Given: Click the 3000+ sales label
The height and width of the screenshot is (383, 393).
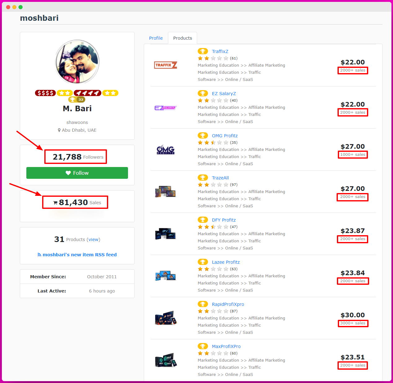Looking at the screenshot, I should pos(353,323).
